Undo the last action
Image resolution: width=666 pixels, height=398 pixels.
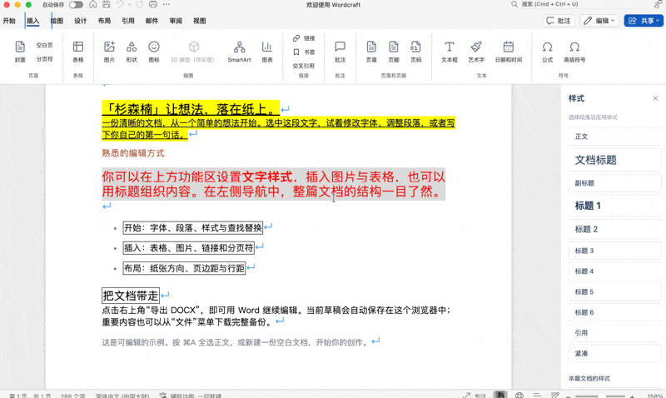click(x=120, y=4)
